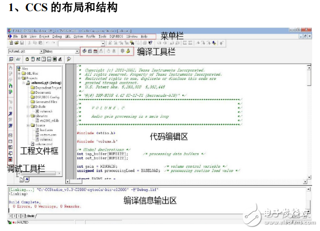This screenshot has height=231, width=320.
Task: Click the Save icon in the toolbar
Action: click(20, 43)
